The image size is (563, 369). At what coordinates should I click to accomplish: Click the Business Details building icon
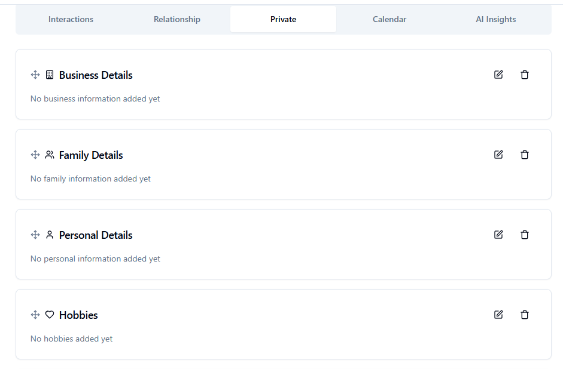tap(50, 75)
